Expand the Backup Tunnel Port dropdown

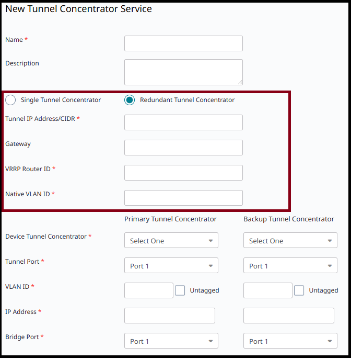(x=290, y=266)
